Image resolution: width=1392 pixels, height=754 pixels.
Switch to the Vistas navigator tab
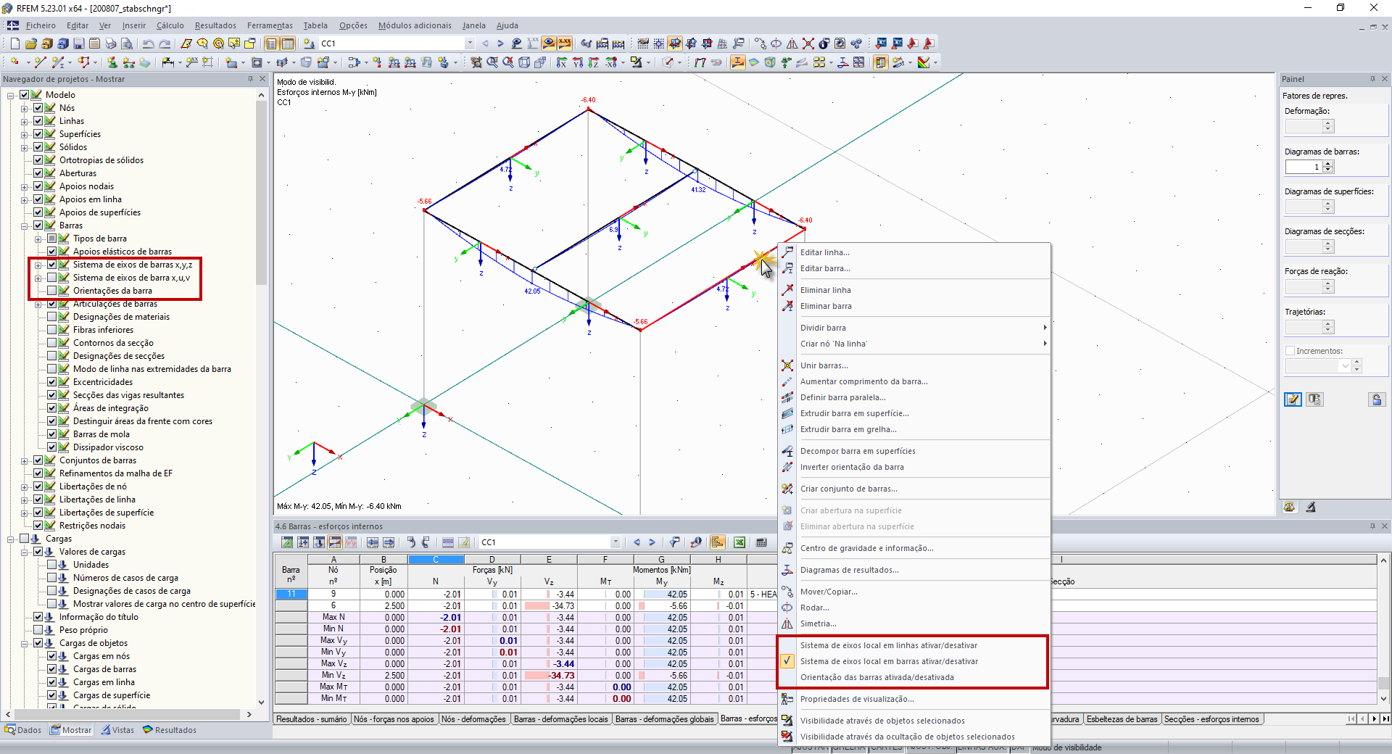pyautogui.click(x=117, y=730)
